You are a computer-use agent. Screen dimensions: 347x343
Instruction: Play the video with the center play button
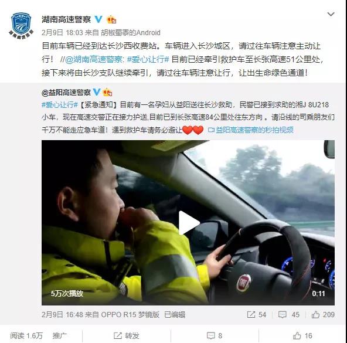point(188,223)
